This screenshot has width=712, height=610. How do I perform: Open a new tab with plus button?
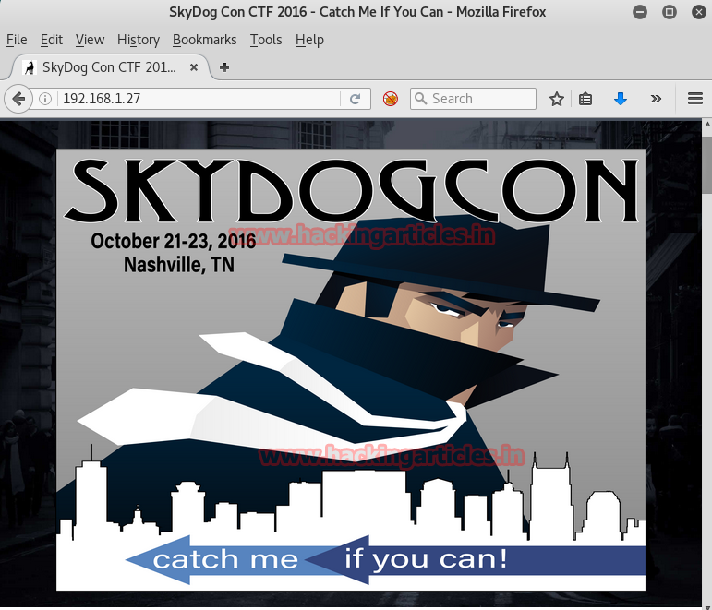click(x=223, y=67)
